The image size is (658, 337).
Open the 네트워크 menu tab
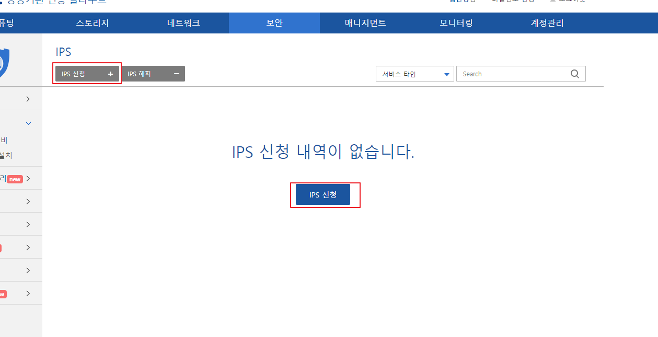coord(183,23)
